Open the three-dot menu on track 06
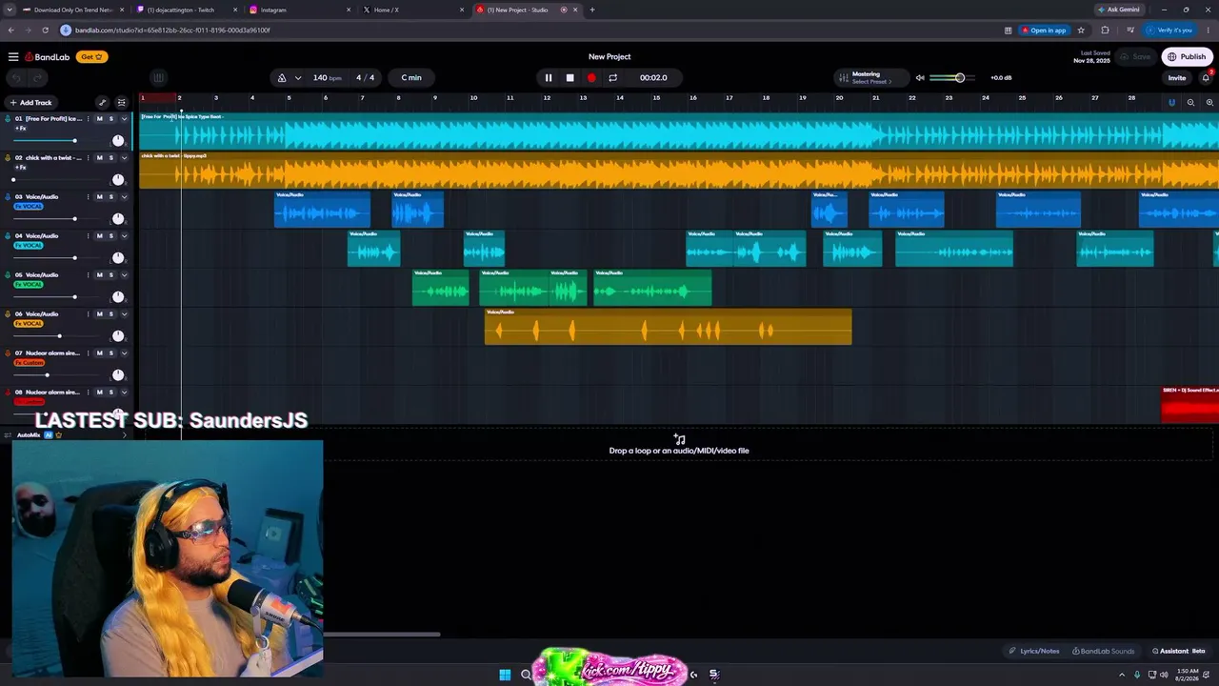Screen dimensions: 1219x686 pos(88,314)
